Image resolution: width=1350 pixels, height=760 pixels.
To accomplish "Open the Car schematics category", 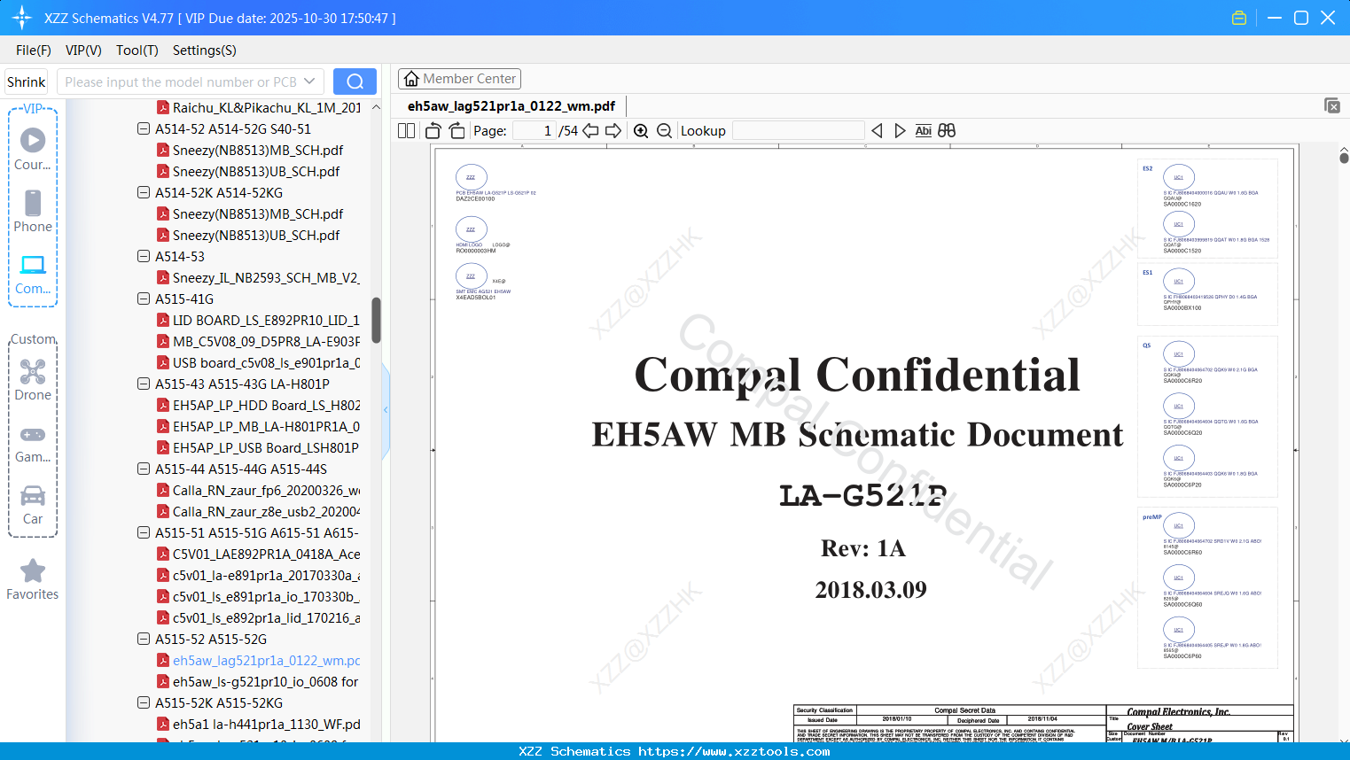I will pos(33,505).
